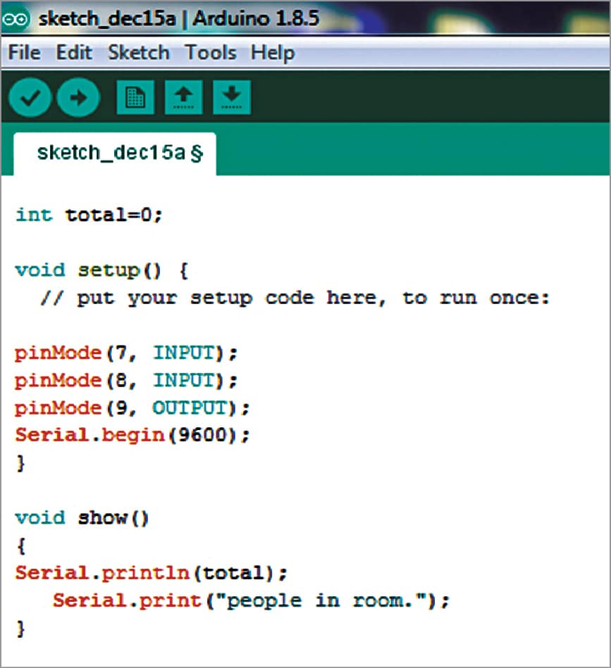Screen dimensions: 611x668
Task: Open the File menu
Action: [x=24, y=53]
